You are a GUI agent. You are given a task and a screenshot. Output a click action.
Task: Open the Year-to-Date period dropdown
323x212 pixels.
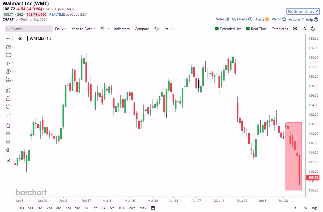[84, 29]
